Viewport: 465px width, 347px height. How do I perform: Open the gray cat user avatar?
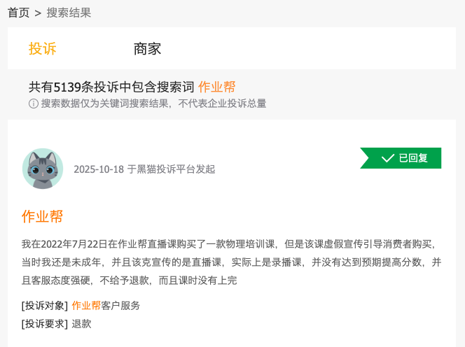pos(43,169)
